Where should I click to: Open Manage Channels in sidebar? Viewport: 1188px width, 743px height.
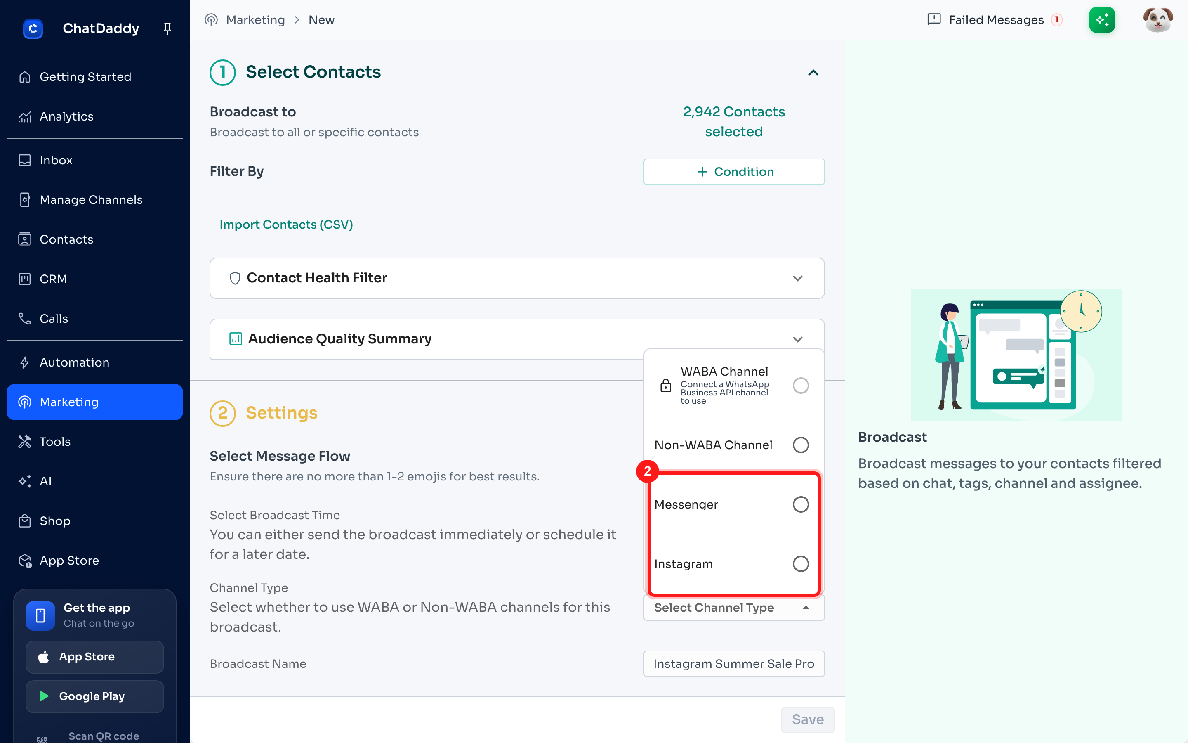coord(95,199)
